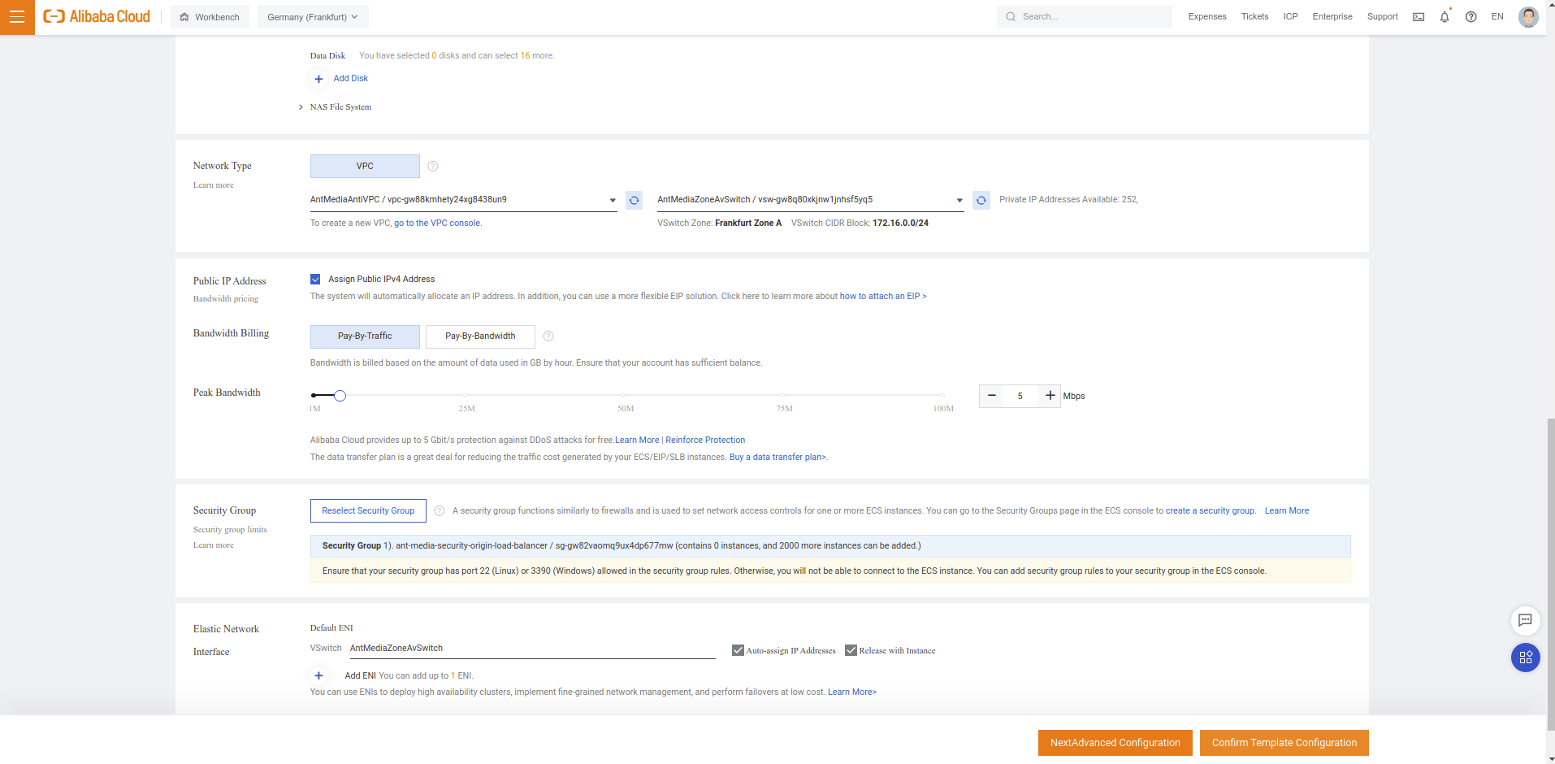Set bandwidth slider at 100M mark
Image resolution: width=1555 pixels, height=764 pixels.
942,396
